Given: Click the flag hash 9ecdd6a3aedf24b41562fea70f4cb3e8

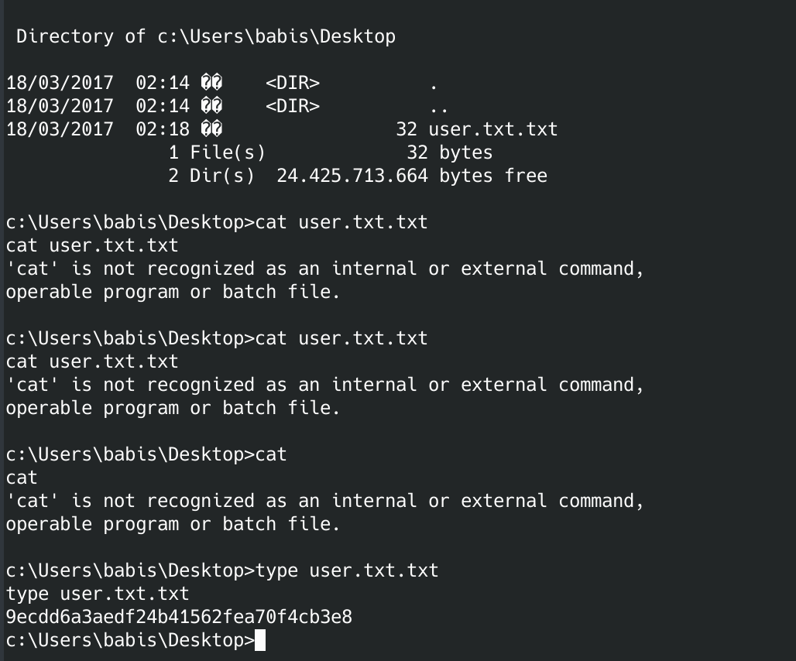Looking at the screenshot, I should point(179,618).
